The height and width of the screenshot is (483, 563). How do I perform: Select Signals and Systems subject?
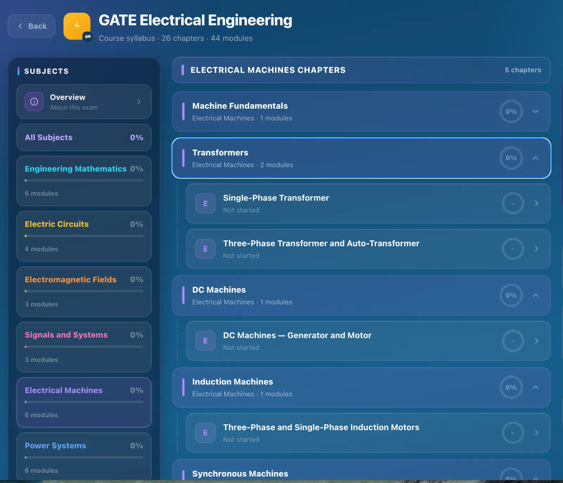84,347
